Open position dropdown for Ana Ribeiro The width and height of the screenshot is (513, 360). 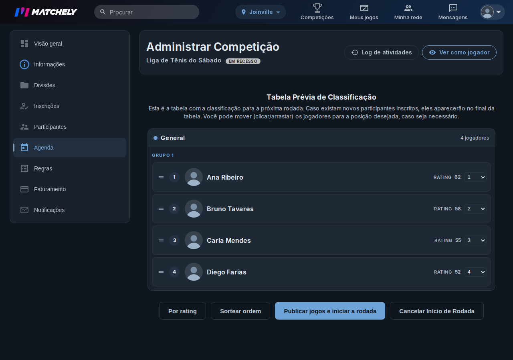475,177
